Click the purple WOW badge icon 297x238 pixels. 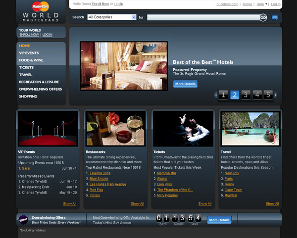click(x=23, y=220)
